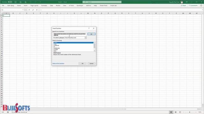Screen dimensions: 204x114
Task: Open the Name Box dropdown arrow
Action: click(x=23, y=10)
